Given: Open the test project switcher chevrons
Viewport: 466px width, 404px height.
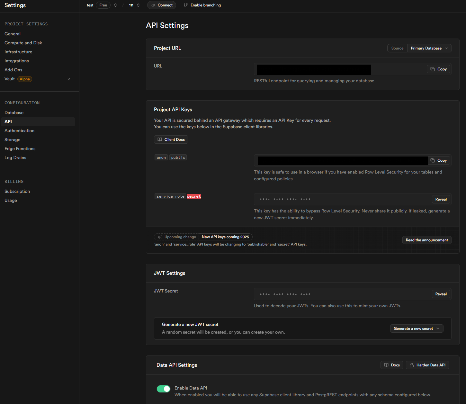Looking at the screenshot, I should coord(115,5).
